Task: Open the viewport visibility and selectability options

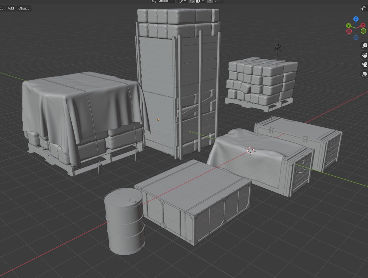Action: [x=364, y=8]
